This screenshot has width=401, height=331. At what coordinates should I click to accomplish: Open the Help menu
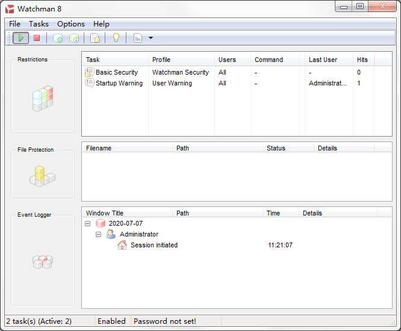click(x=101, y=24)
